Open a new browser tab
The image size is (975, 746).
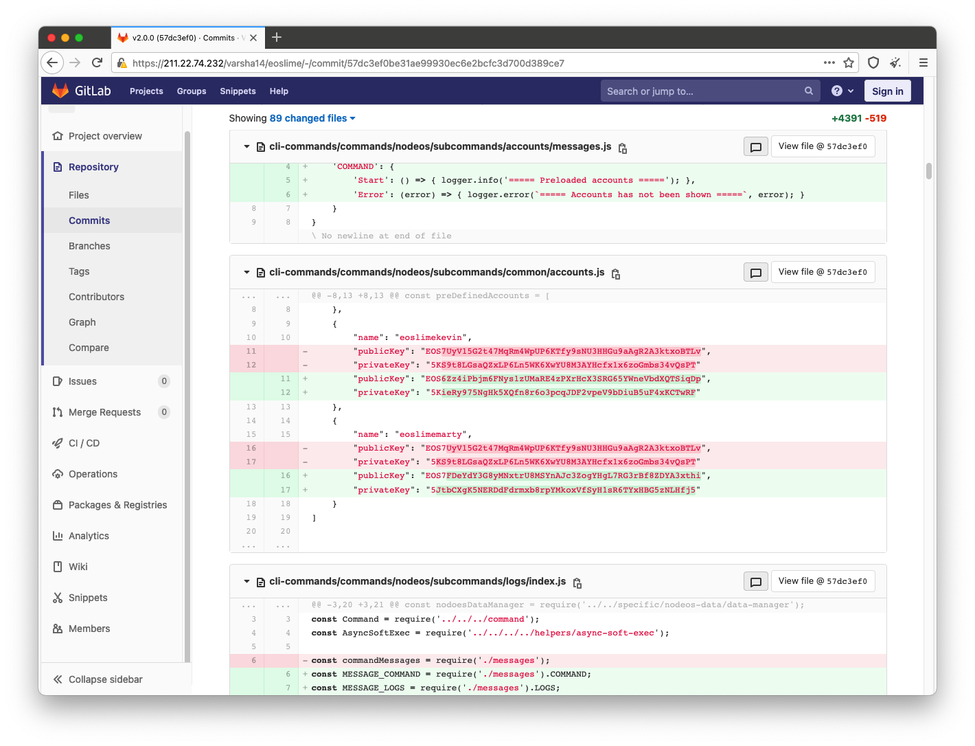(277, 37)
